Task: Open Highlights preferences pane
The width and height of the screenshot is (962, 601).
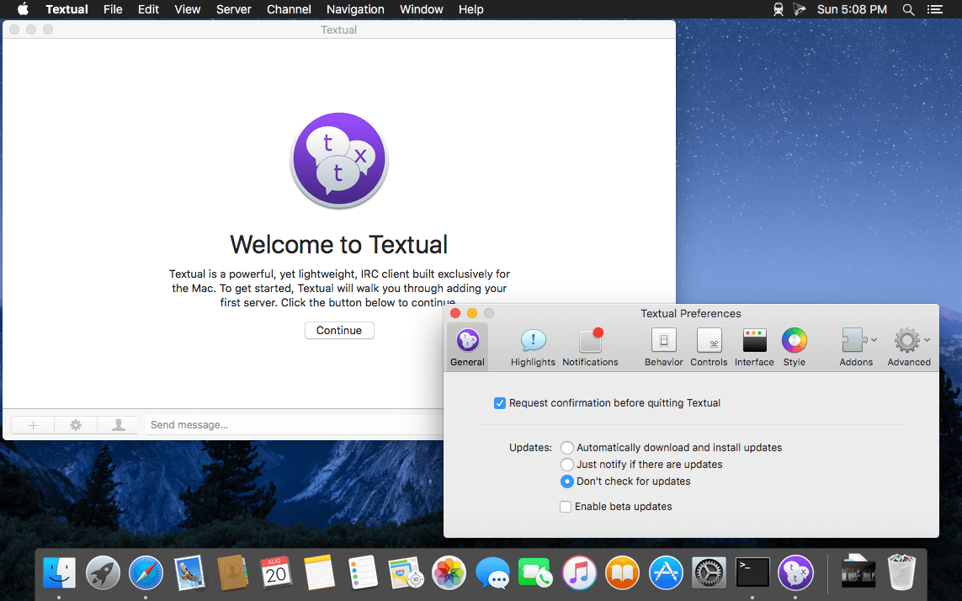Action: click(x=533, y=347)
